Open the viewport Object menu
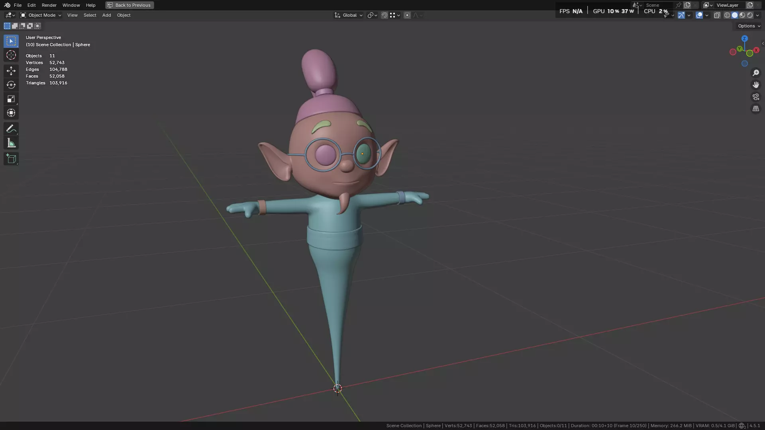 124,15
